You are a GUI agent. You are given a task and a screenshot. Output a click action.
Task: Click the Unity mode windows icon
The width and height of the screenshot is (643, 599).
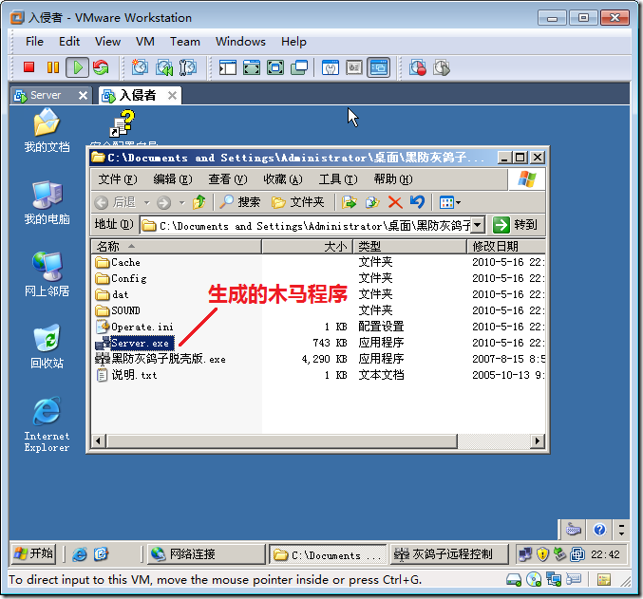[299, 67]
